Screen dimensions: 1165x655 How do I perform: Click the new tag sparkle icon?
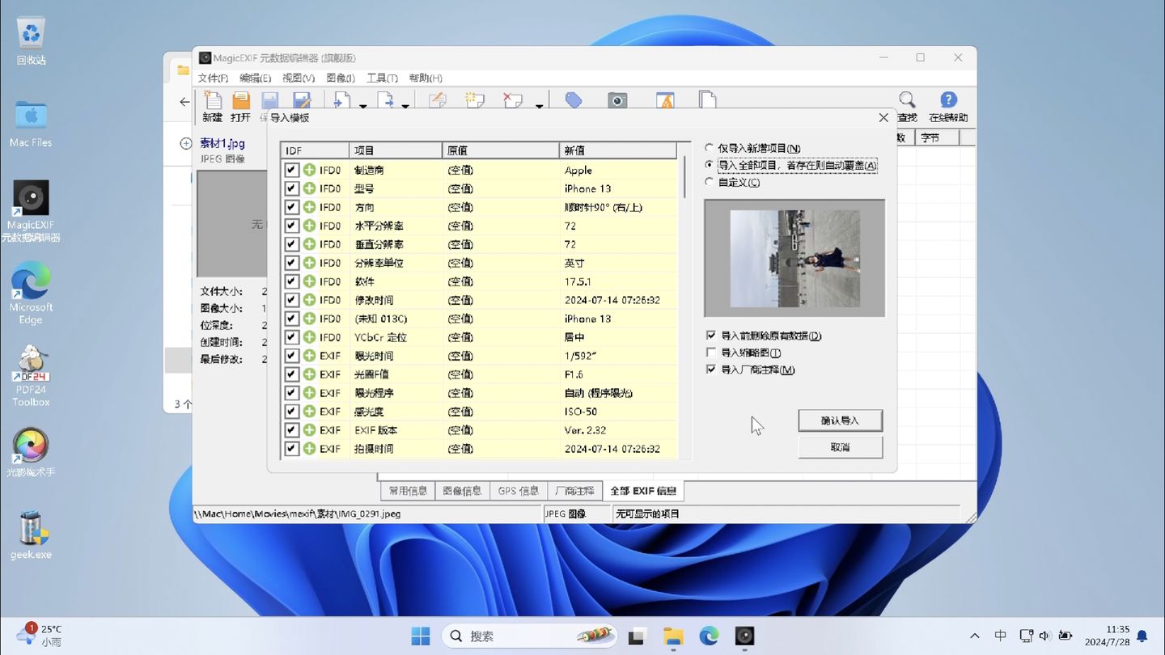475,100
